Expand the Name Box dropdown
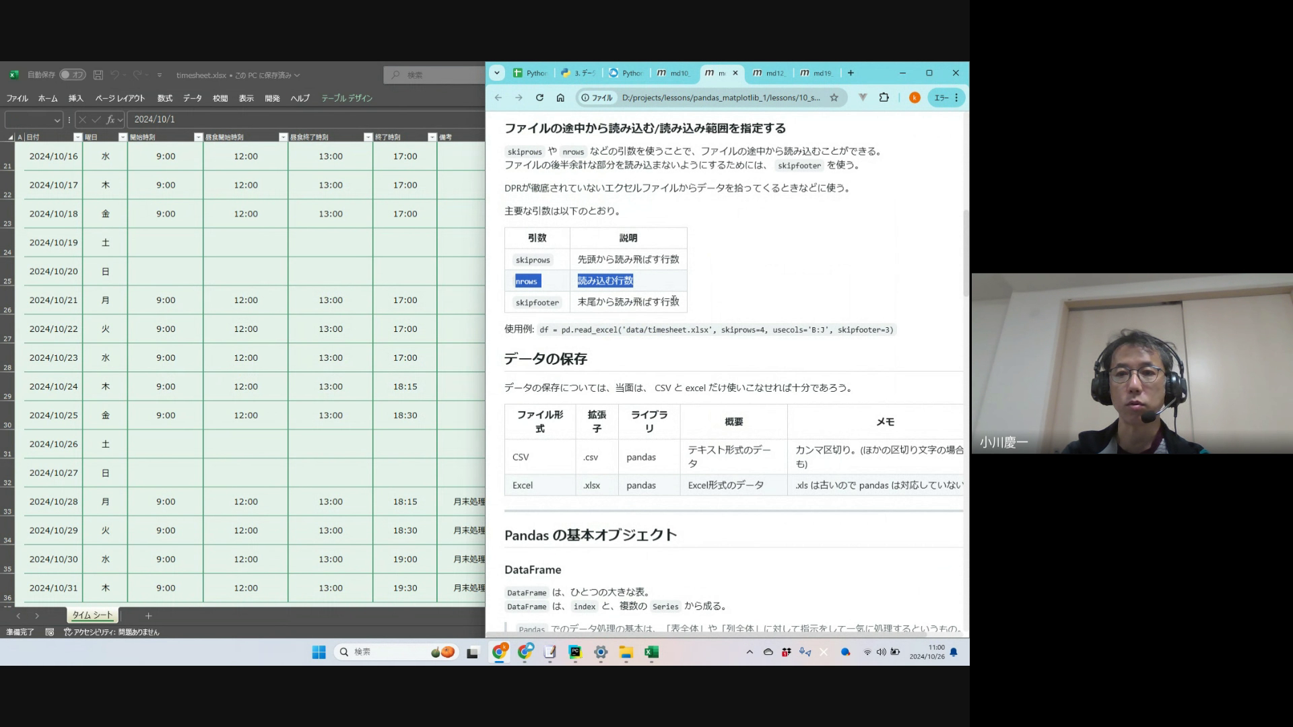 coord(57,120)
